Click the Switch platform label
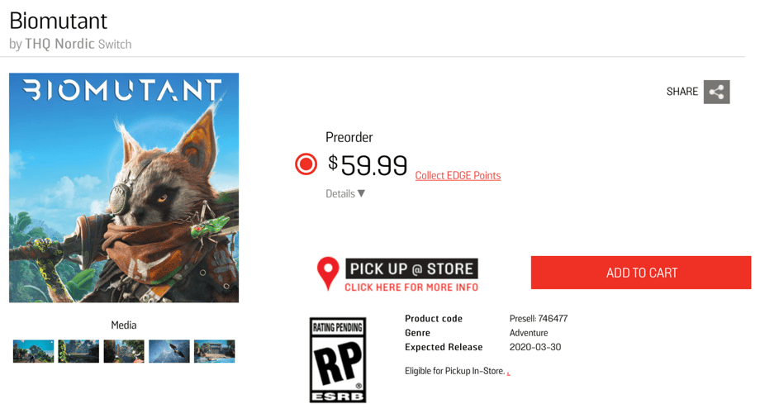This screenshot has height=418, width=760. pyautogui.click(x=115, y=45)
